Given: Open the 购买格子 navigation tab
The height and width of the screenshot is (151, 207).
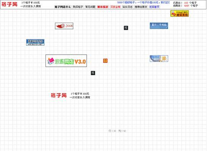Looking at the screenshot, I should click(78, 7).
